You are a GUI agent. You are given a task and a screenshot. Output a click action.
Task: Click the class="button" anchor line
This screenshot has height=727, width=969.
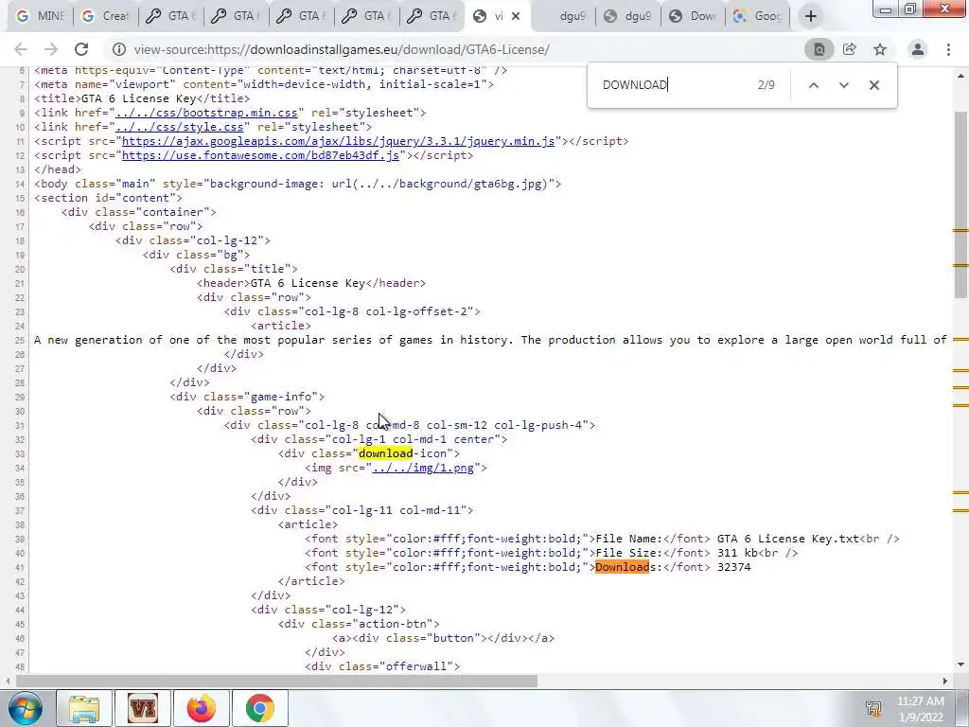pos(443,638)
